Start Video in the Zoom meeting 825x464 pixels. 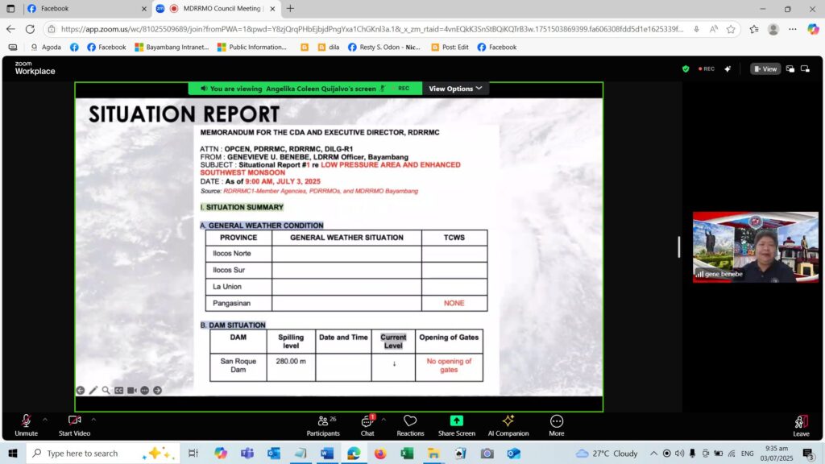click(x=74, y=425)
